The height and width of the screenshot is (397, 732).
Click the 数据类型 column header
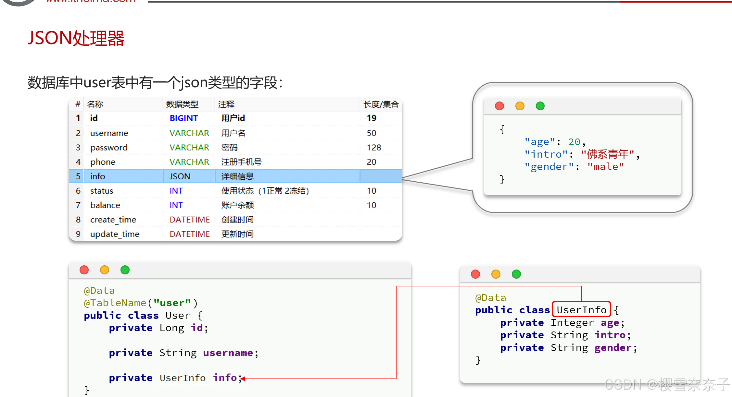pyautogui.click(x=182, y=104)
